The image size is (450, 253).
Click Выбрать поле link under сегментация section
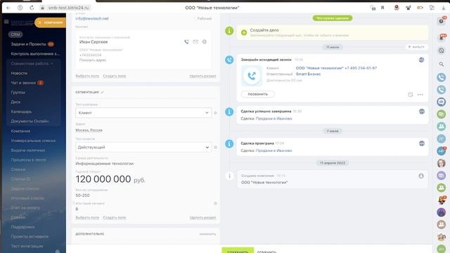click(x=87, y=218)
